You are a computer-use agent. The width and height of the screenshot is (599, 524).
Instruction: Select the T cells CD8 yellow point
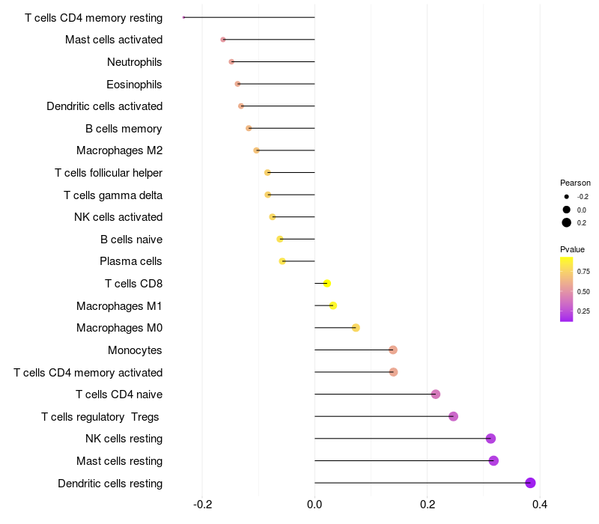pyautogui.click(x=327, y=284)
